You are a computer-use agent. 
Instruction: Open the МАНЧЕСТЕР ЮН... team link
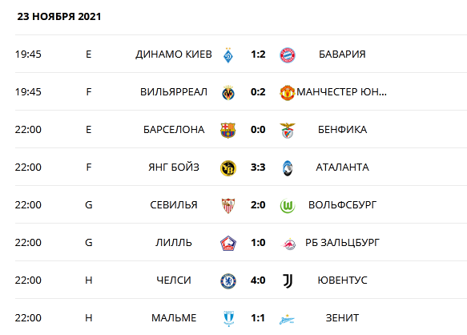click(341, 92)
